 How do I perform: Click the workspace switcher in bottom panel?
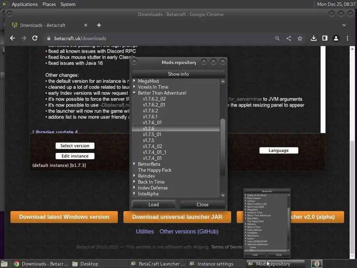[317, 264]
